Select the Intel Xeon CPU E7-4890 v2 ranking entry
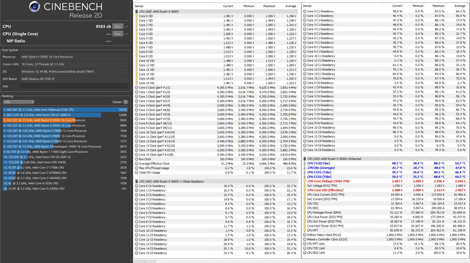The width and height of the screenshot is (470, 263). tap(65, 115)
